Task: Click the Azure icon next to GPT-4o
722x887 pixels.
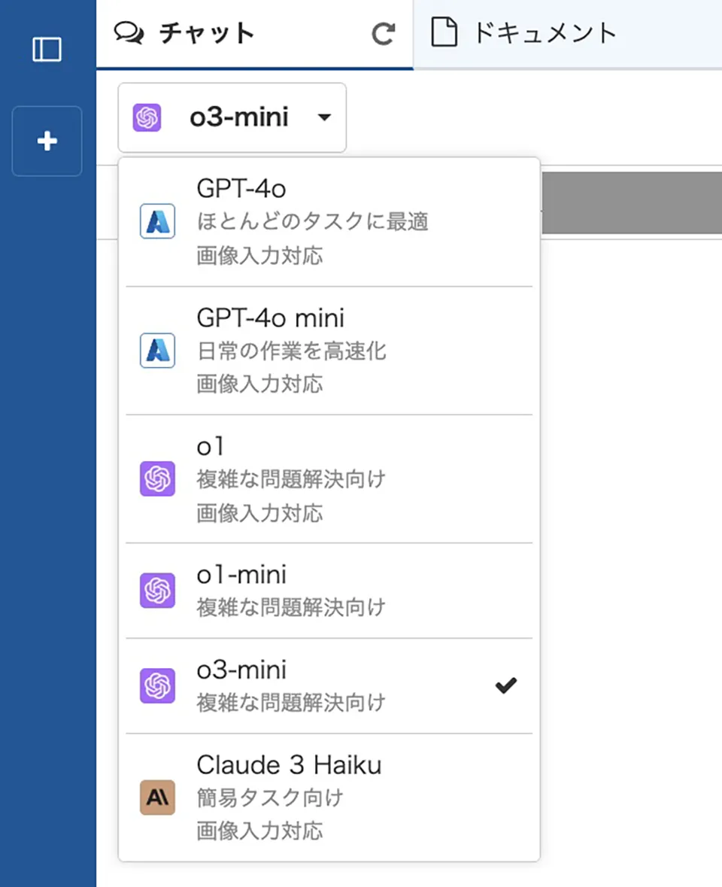Action: pyautogui.click(x=157, y=221)
